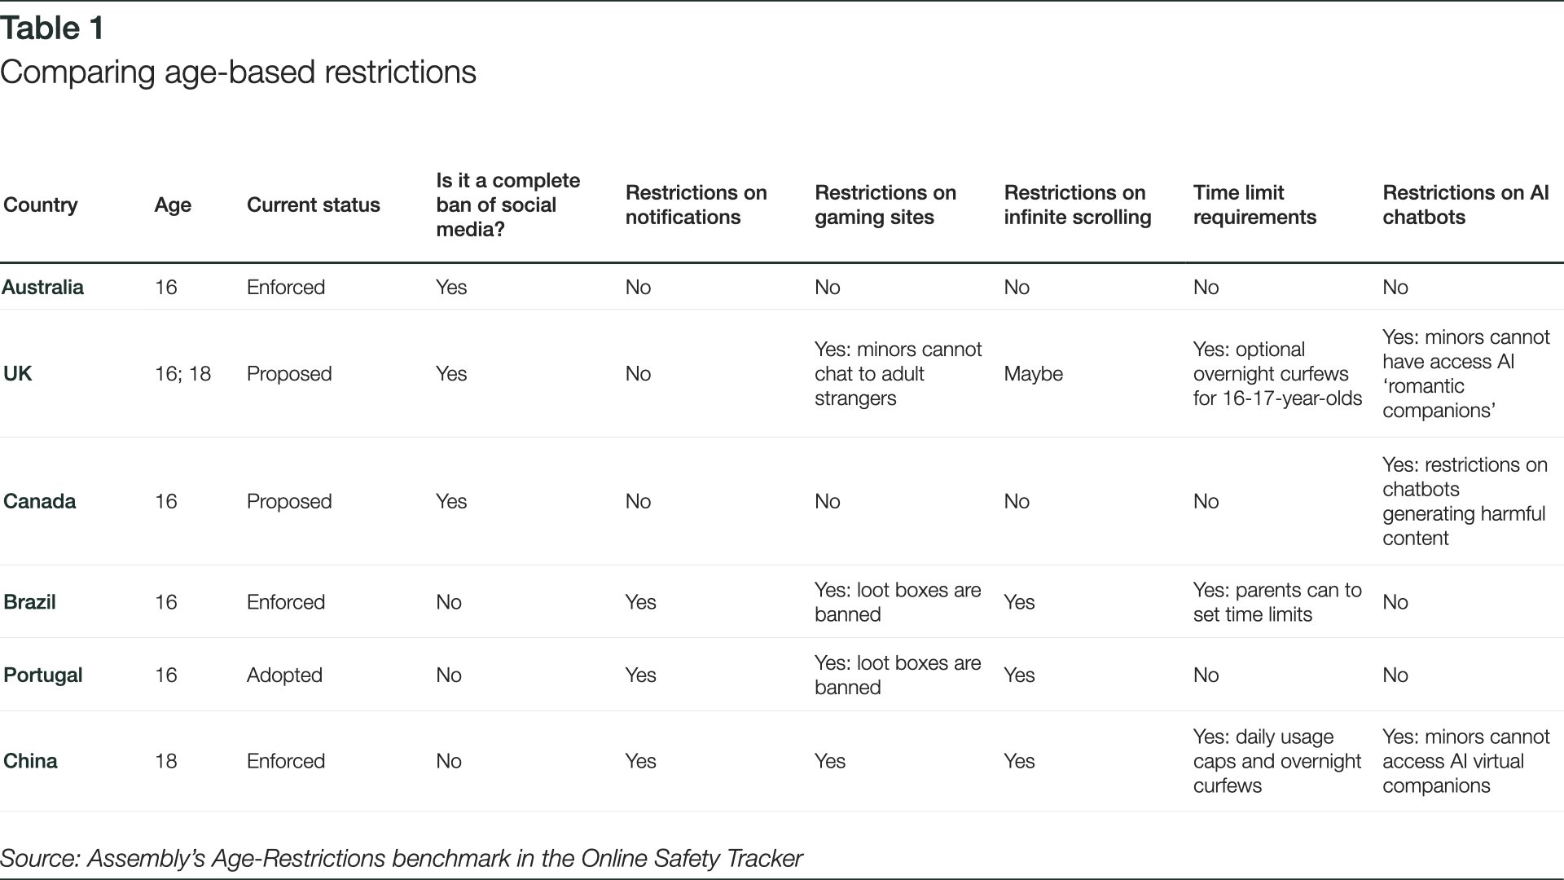Screen dimensions: 1564x880
Task: Select Restrictions on gaming sites header
Action: point(885,205)
